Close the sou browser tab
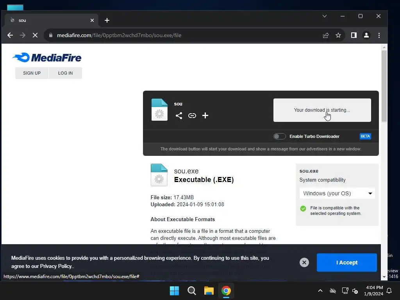Viewport: 400px width, 300px height. tap(92, 20)
